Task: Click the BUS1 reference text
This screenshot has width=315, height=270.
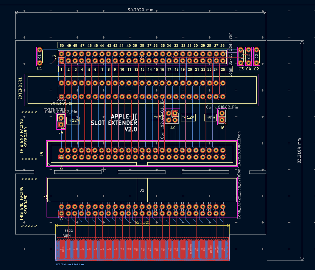Action: (67, 236)
